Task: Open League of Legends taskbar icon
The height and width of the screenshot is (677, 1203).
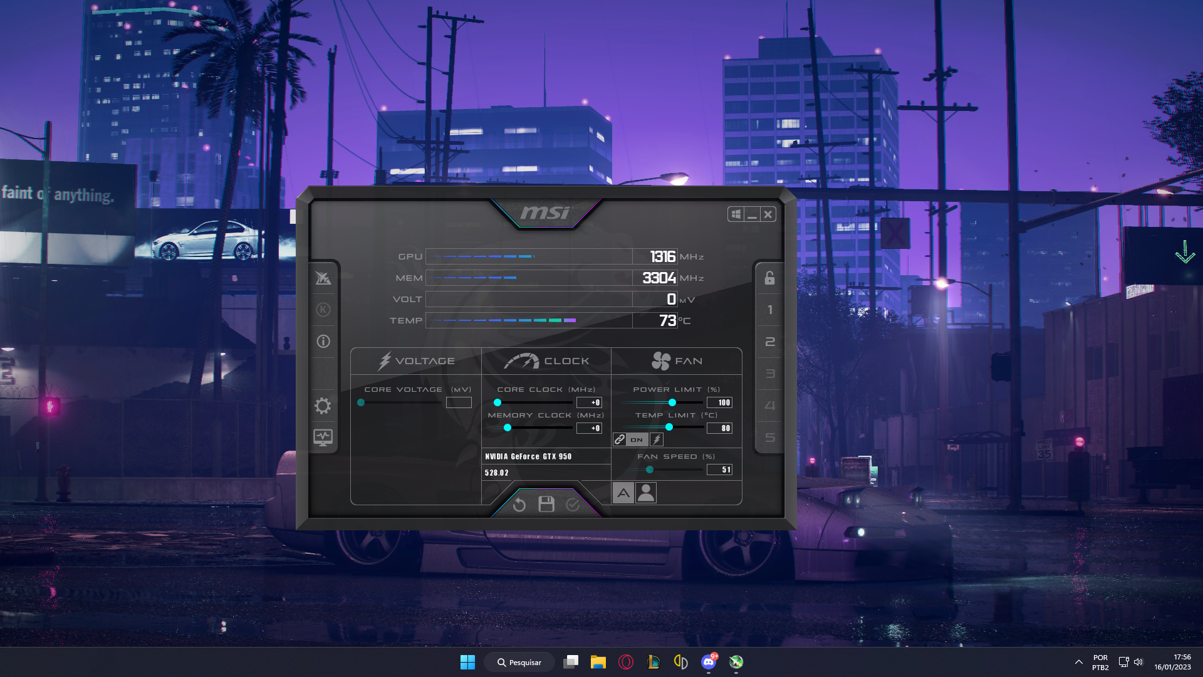Action: click(654, 662)
